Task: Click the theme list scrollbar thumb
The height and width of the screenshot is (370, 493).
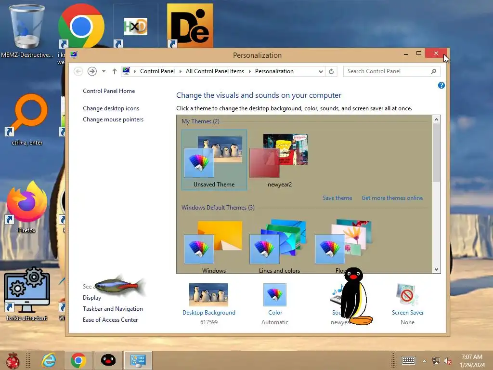Action: [x=436, y=153]
